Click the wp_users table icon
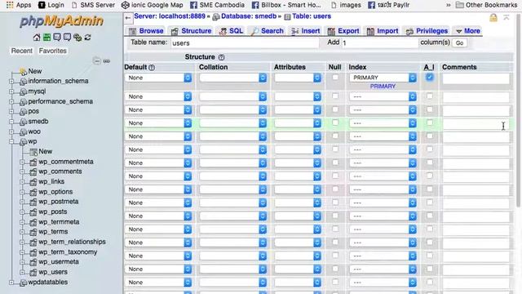The width and height of the screenshot is (522, 294). 33,272
